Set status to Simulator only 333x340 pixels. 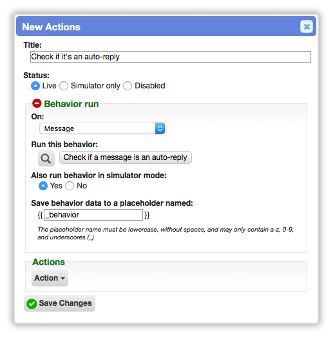tap(64, 86)
